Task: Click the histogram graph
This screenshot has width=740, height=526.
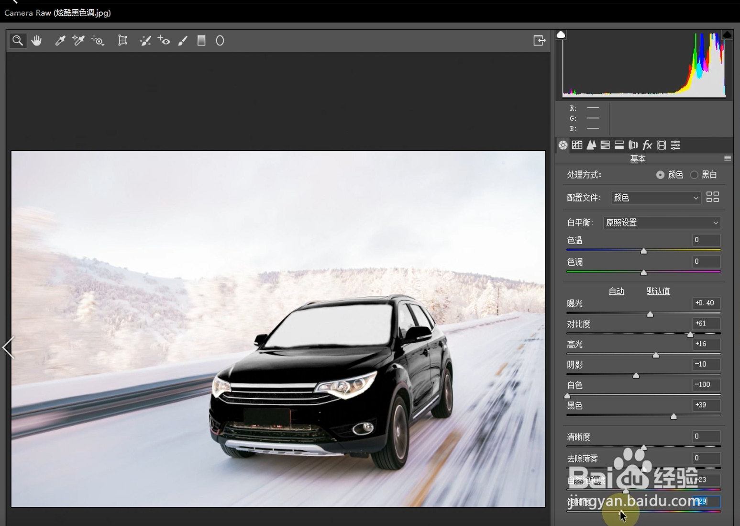Action: click(644, 65)
